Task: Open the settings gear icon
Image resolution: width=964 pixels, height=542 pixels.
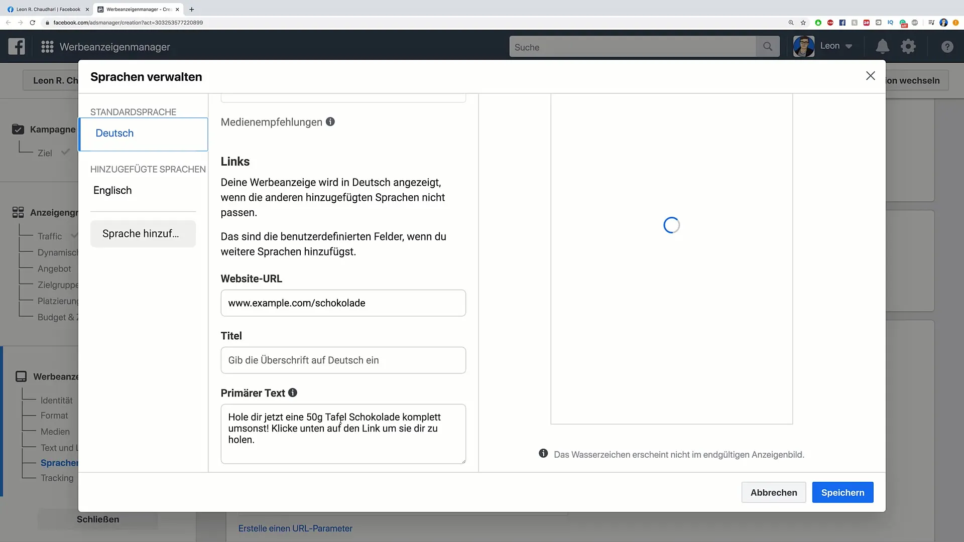Action: pos(908,47)
